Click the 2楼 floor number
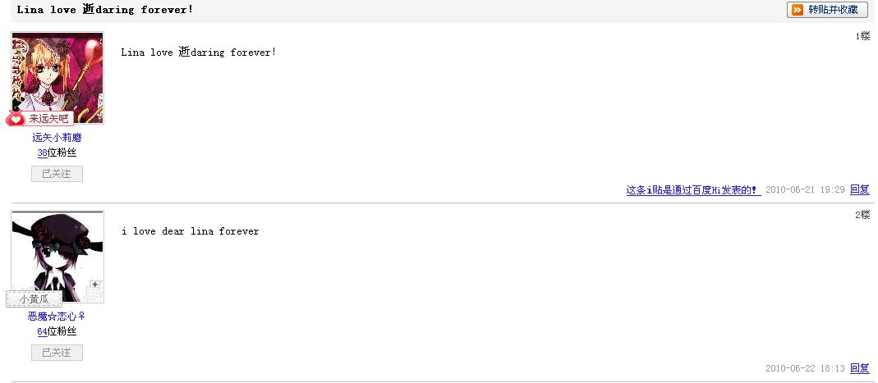 [x=862, y=215]
